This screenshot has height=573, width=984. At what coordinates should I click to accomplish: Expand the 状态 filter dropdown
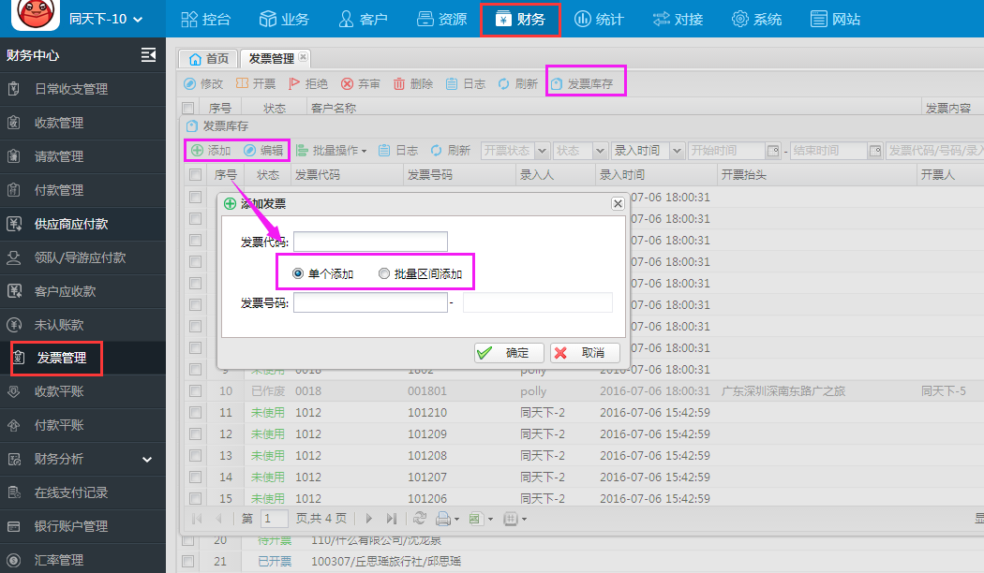tap(600, 151)
